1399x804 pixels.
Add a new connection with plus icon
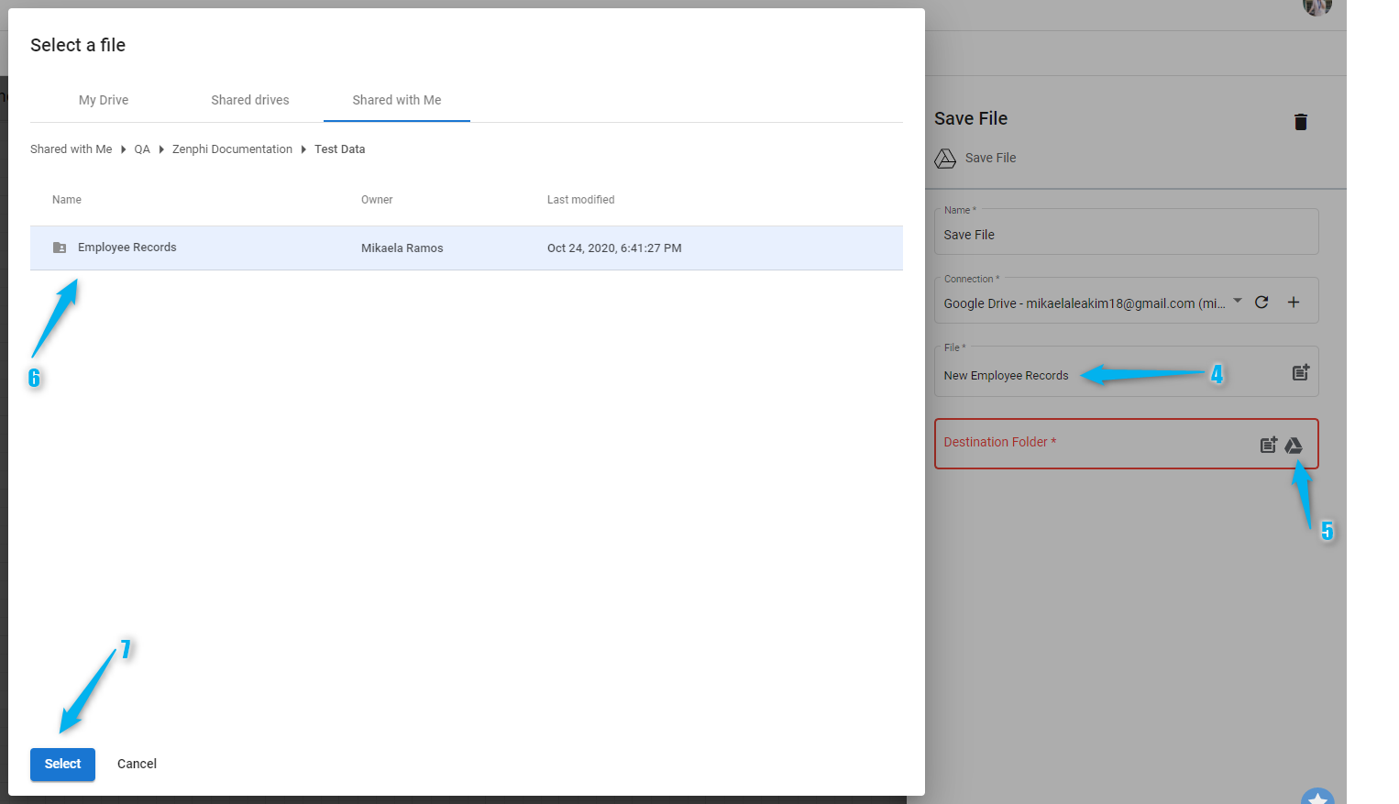[x=1294, y=302]
